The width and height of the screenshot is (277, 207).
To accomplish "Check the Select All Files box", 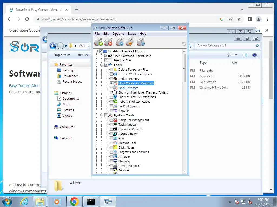I will coord(106,60).
